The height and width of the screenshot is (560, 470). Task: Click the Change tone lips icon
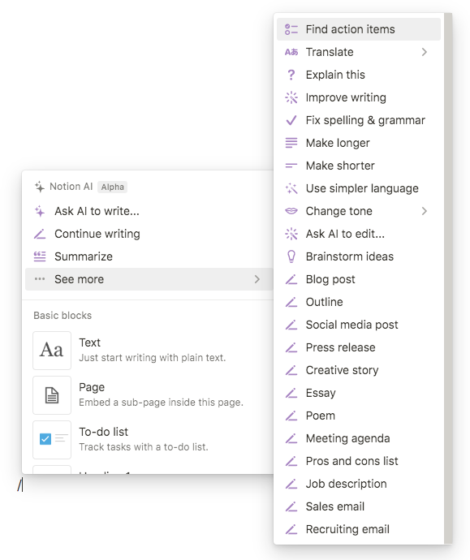[x=291, y=211]
